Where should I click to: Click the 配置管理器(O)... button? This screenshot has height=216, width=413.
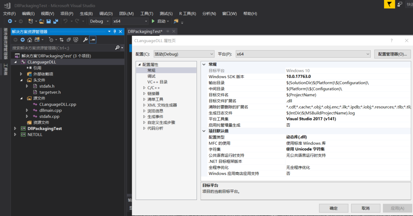[392, 54]
